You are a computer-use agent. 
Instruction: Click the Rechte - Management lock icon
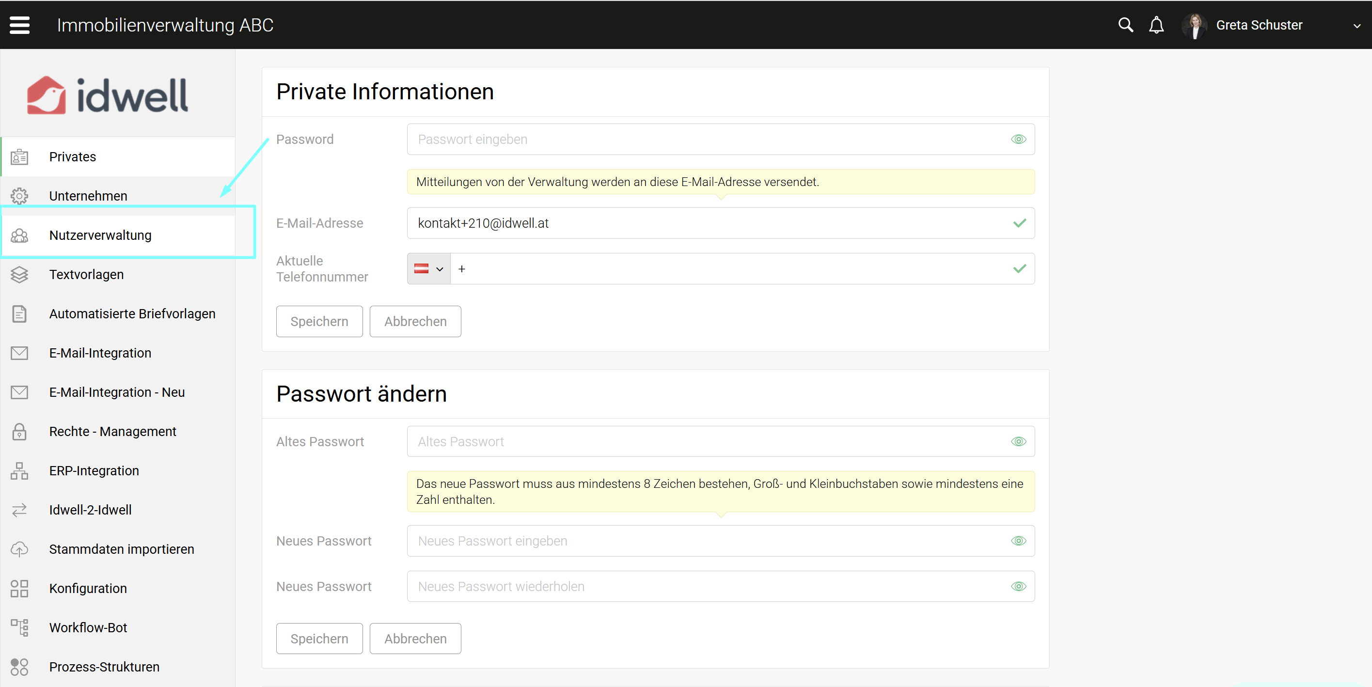pyautogui.click(x=19, y=431)
